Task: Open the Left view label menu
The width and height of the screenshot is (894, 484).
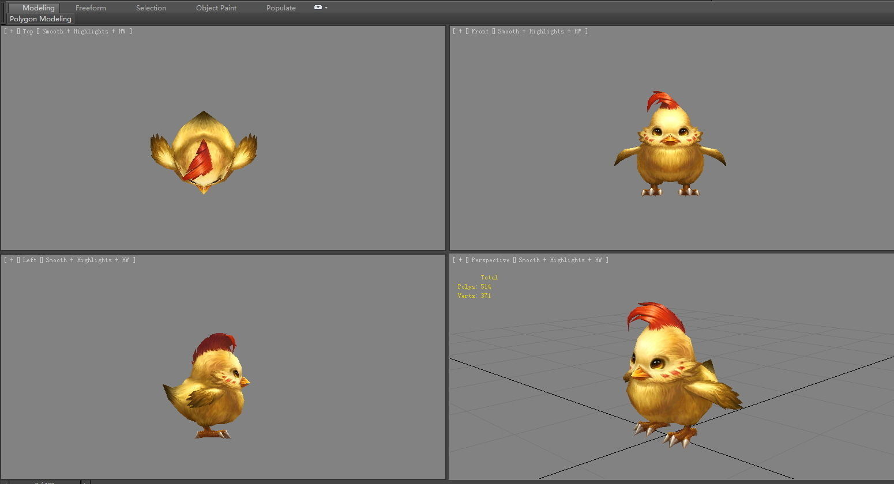Action: tap(30, 260)
